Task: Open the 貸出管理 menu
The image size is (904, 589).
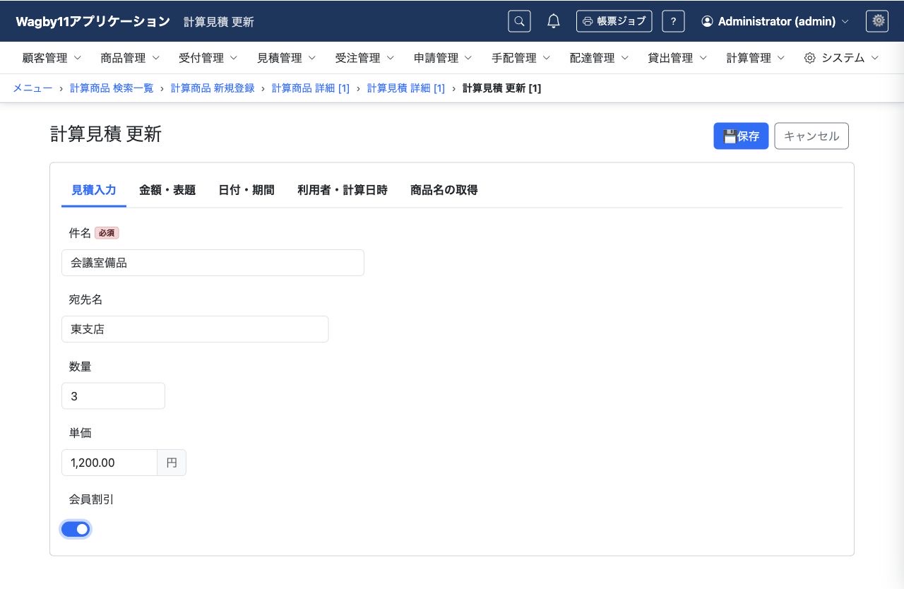Action: [x=677, y=58]
